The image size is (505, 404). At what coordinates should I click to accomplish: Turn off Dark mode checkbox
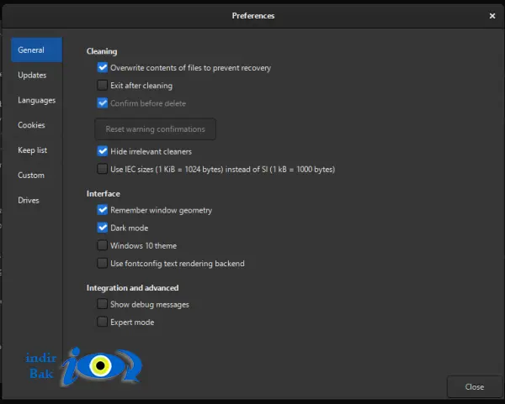pyautogui.click(x=103, y=228)
